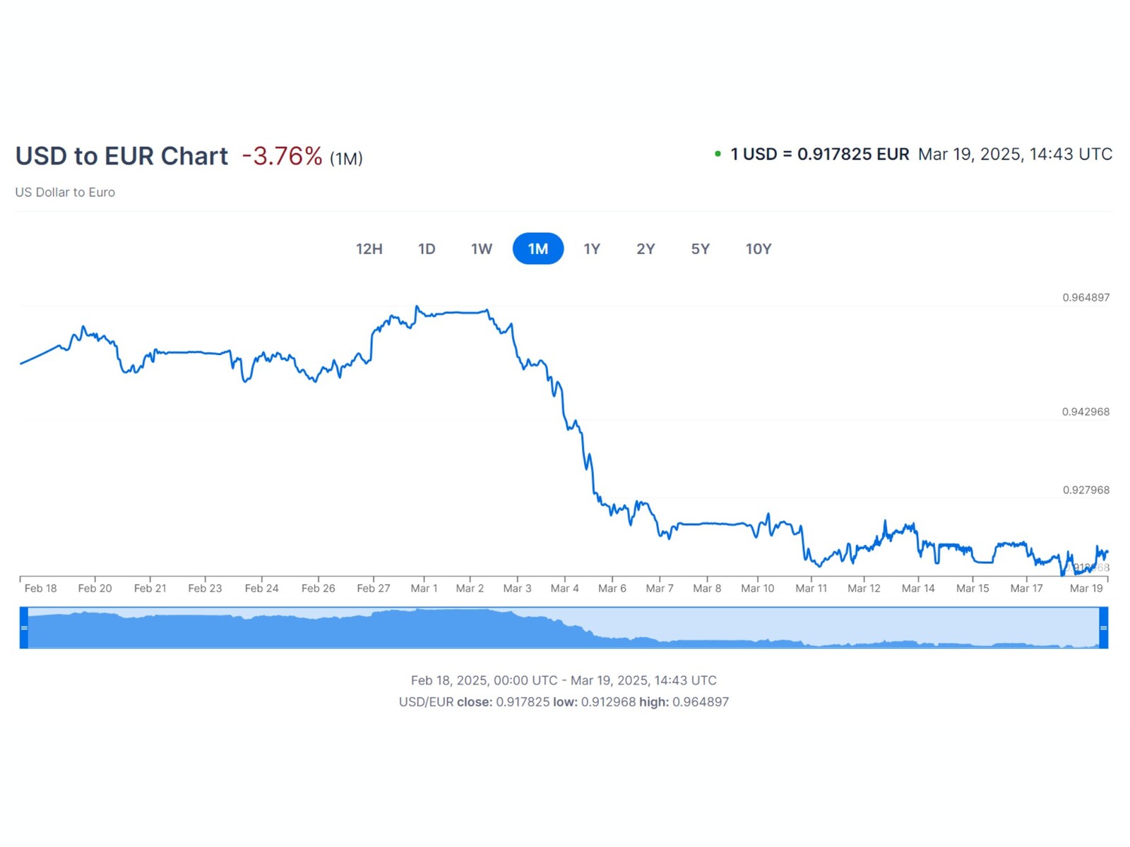
Task: Select the 2Y time range
Action: (x=646, y=248)
